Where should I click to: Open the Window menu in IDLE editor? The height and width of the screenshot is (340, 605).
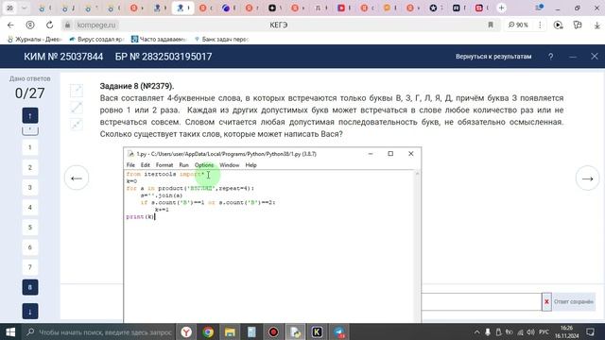229,165
